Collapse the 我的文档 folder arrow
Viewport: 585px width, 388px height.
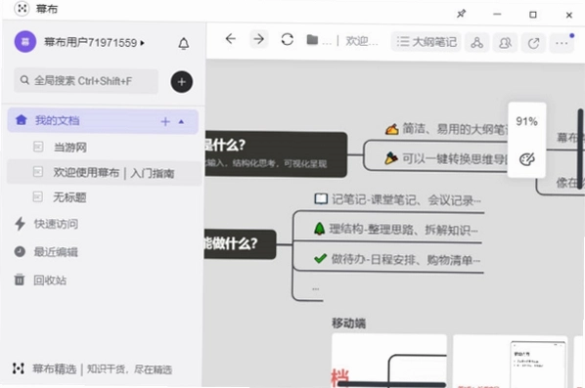181,121
